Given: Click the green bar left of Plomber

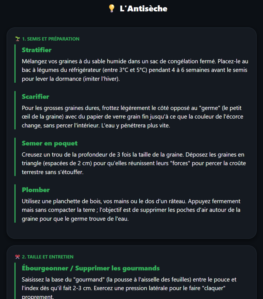Looking at the screenshot, I should point(15,203).
